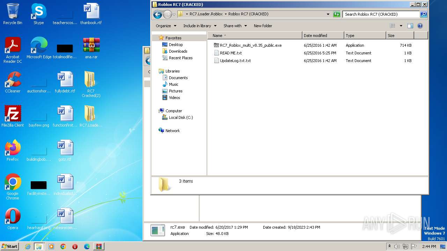The height and width of the screenshot is (251, 447).
Task: Open the Recycle Bin desktop icon
Action: [13, 14]
